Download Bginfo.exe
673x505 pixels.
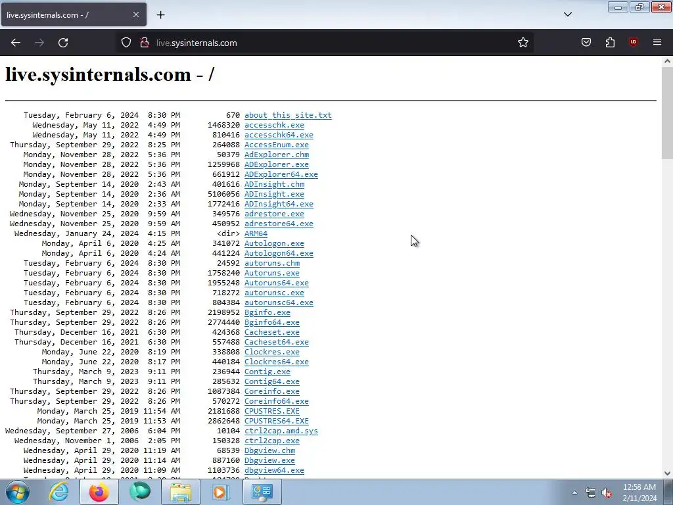coord(267,312)
